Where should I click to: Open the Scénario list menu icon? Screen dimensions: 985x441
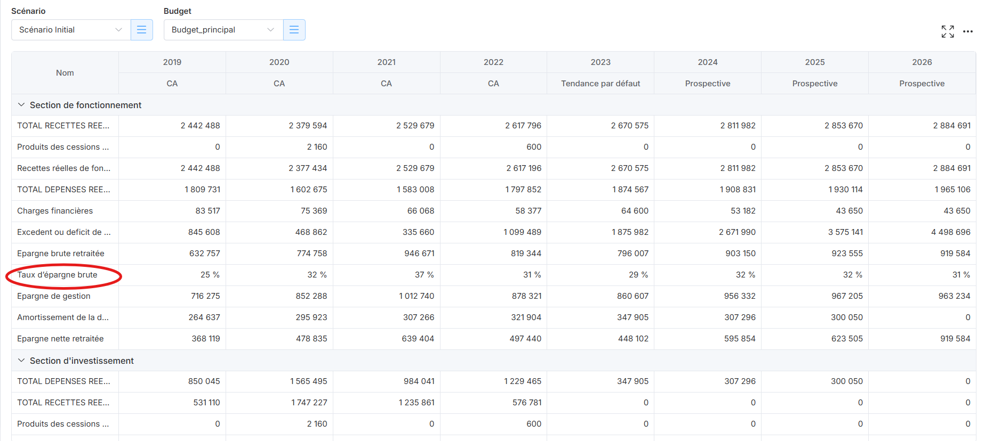coord(141,30)
